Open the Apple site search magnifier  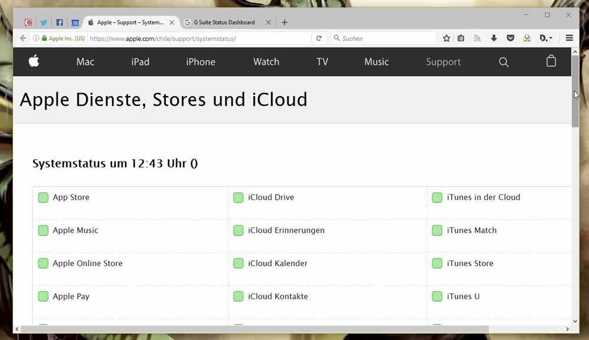click(504, 62)
